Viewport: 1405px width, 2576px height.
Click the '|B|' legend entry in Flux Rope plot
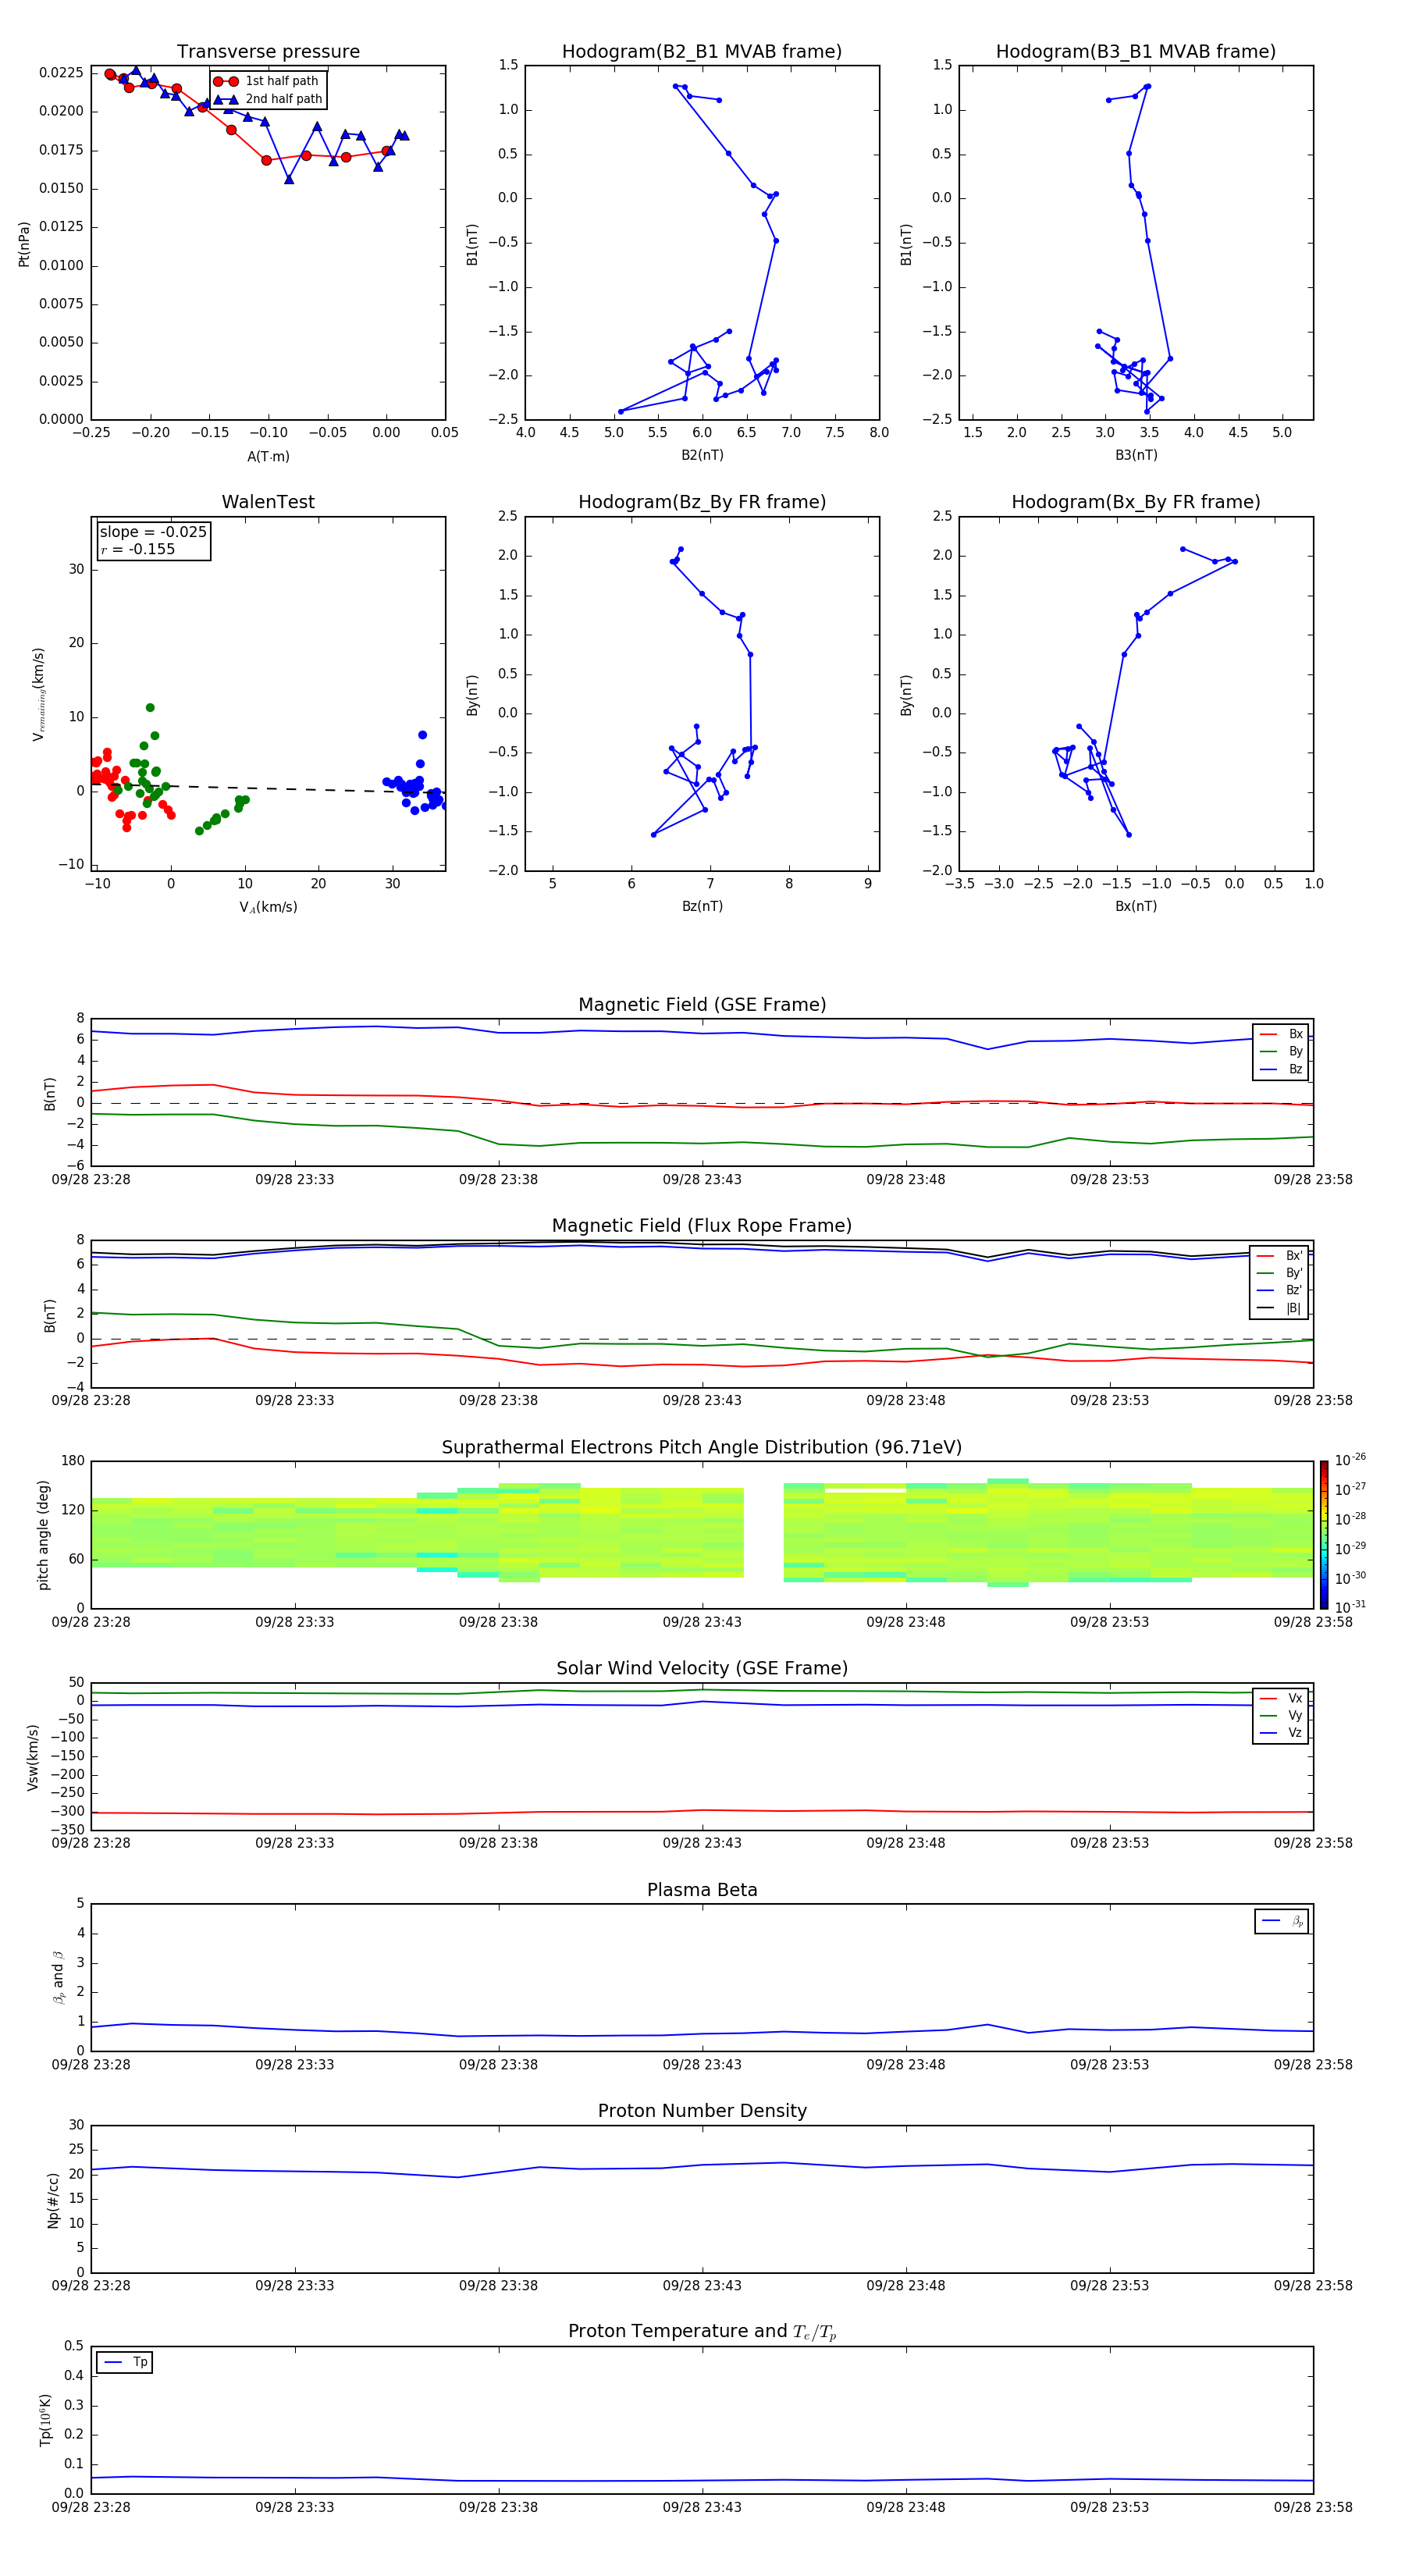click(1279, 1308)
